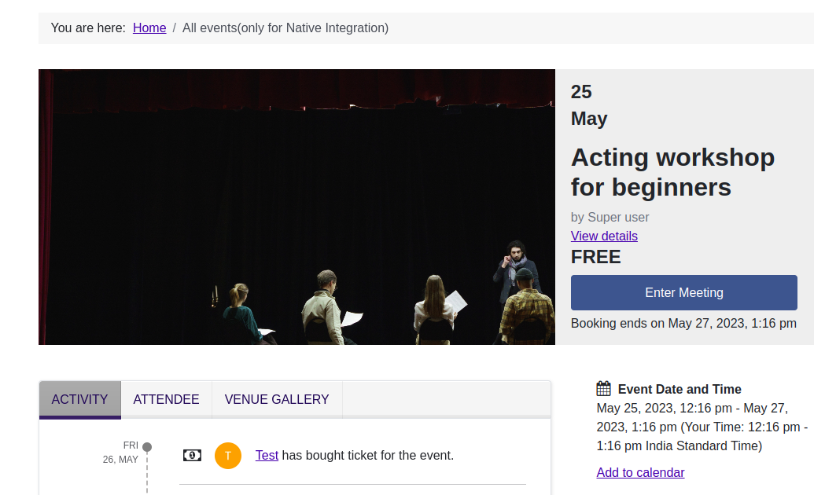Viewport: 825px width, 495px height.
Task: Click the orange T user avatar
Action: 228,455
